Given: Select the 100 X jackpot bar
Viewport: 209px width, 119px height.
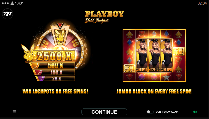Looking at the screenshot, I should pos(54,72).
